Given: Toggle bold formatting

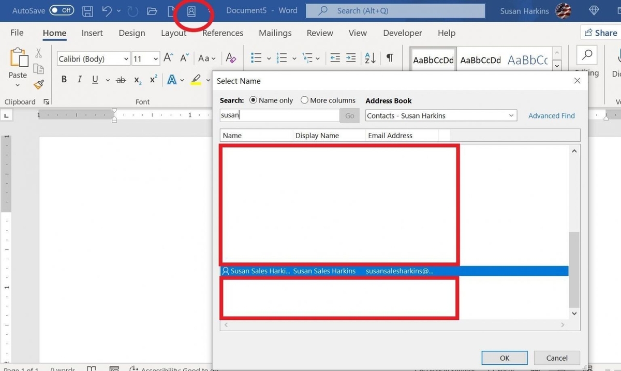Looking at the screenshot, I should [x=64, y=79].
